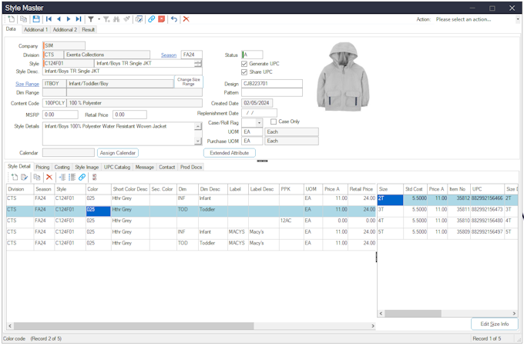
Task: Check the Case Only checkbox
Action: click(x=274, y=121)
